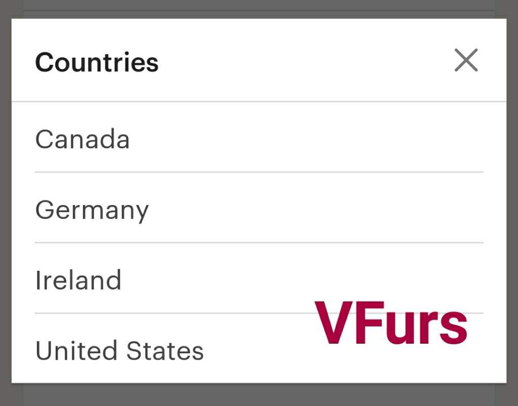Dismiss the country picker via X icon
This screenshot has width=518, height=406.
(466, 61)
